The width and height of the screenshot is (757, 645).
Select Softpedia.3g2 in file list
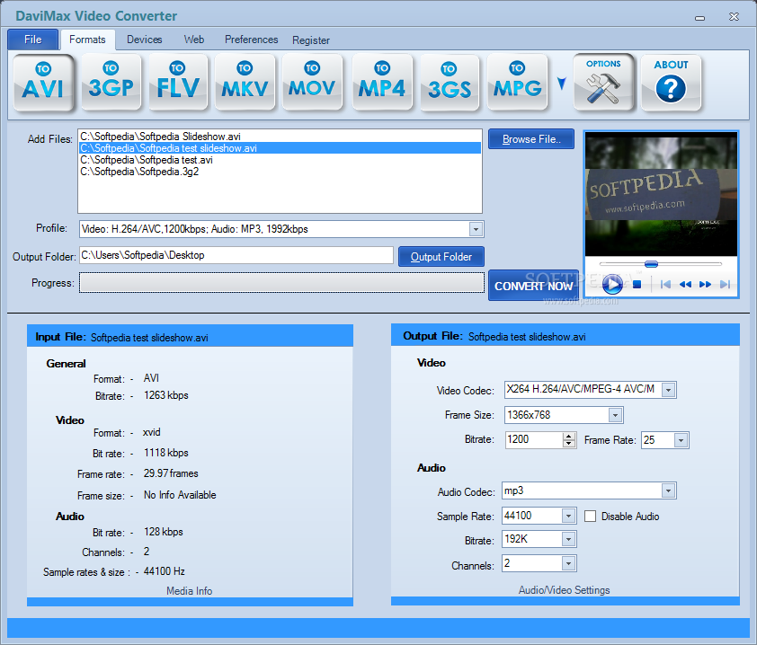[280, 172]
